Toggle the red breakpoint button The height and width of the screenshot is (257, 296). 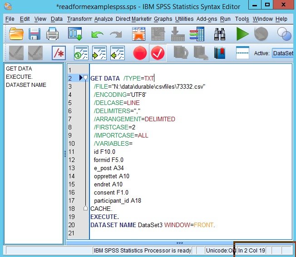point(140,53)
